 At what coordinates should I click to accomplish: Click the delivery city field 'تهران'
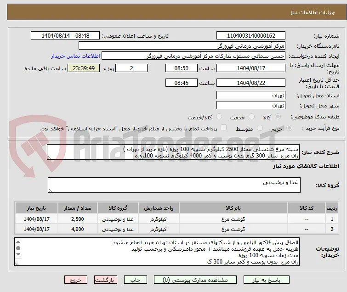[x=251, y=106]
